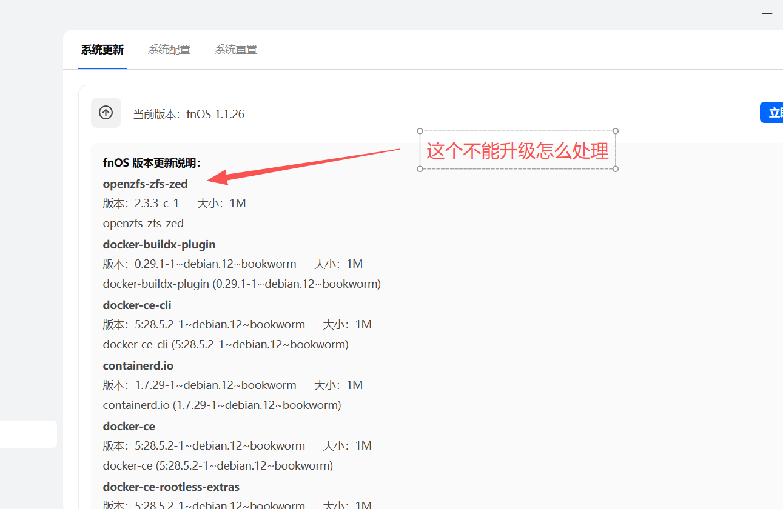Click the upward arrow update icon

point(106,113)
